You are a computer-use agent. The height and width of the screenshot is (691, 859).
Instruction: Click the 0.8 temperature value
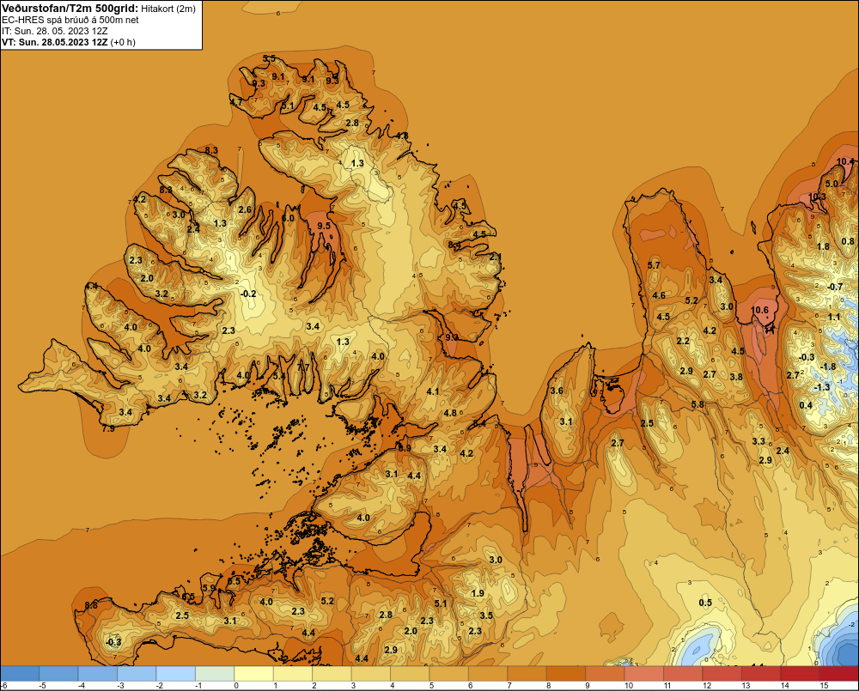[848, 241]
